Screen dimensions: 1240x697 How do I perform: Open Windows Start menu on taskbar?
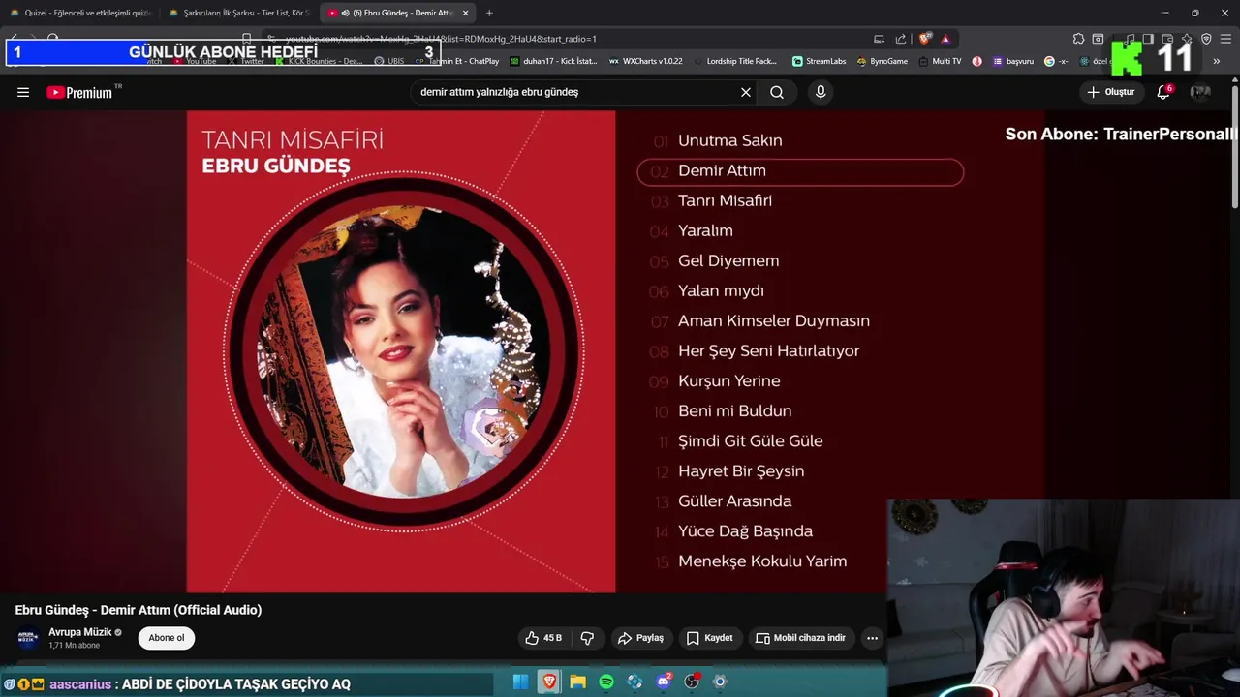coord(520,682)
